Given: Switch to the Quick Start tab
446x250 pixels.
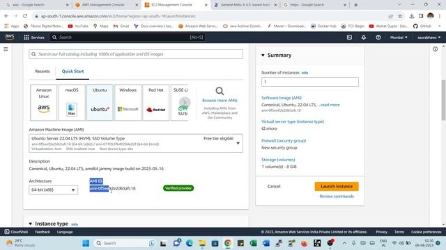Looking at the screenshot, I should pos(72,72).
